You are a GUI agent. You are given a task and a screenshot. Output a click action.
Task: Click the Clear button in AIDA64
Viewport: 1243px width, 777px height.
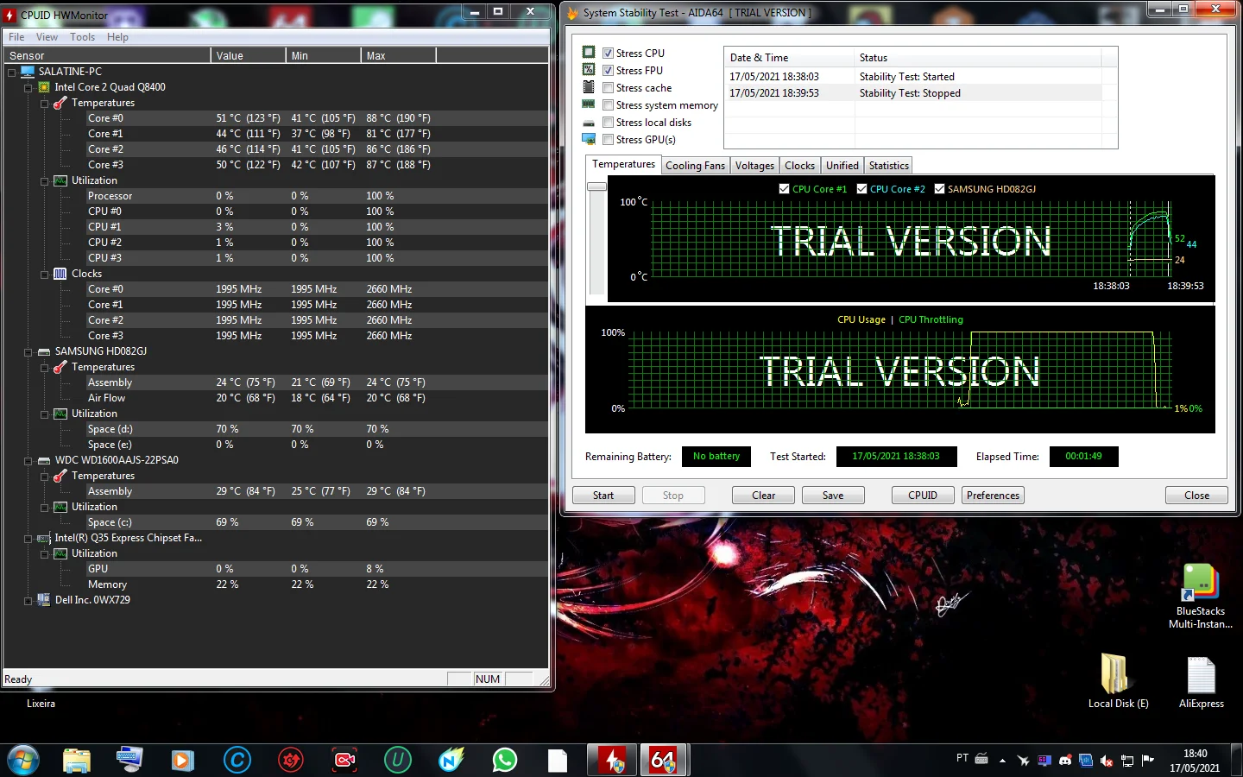click(x=764, y=496)
